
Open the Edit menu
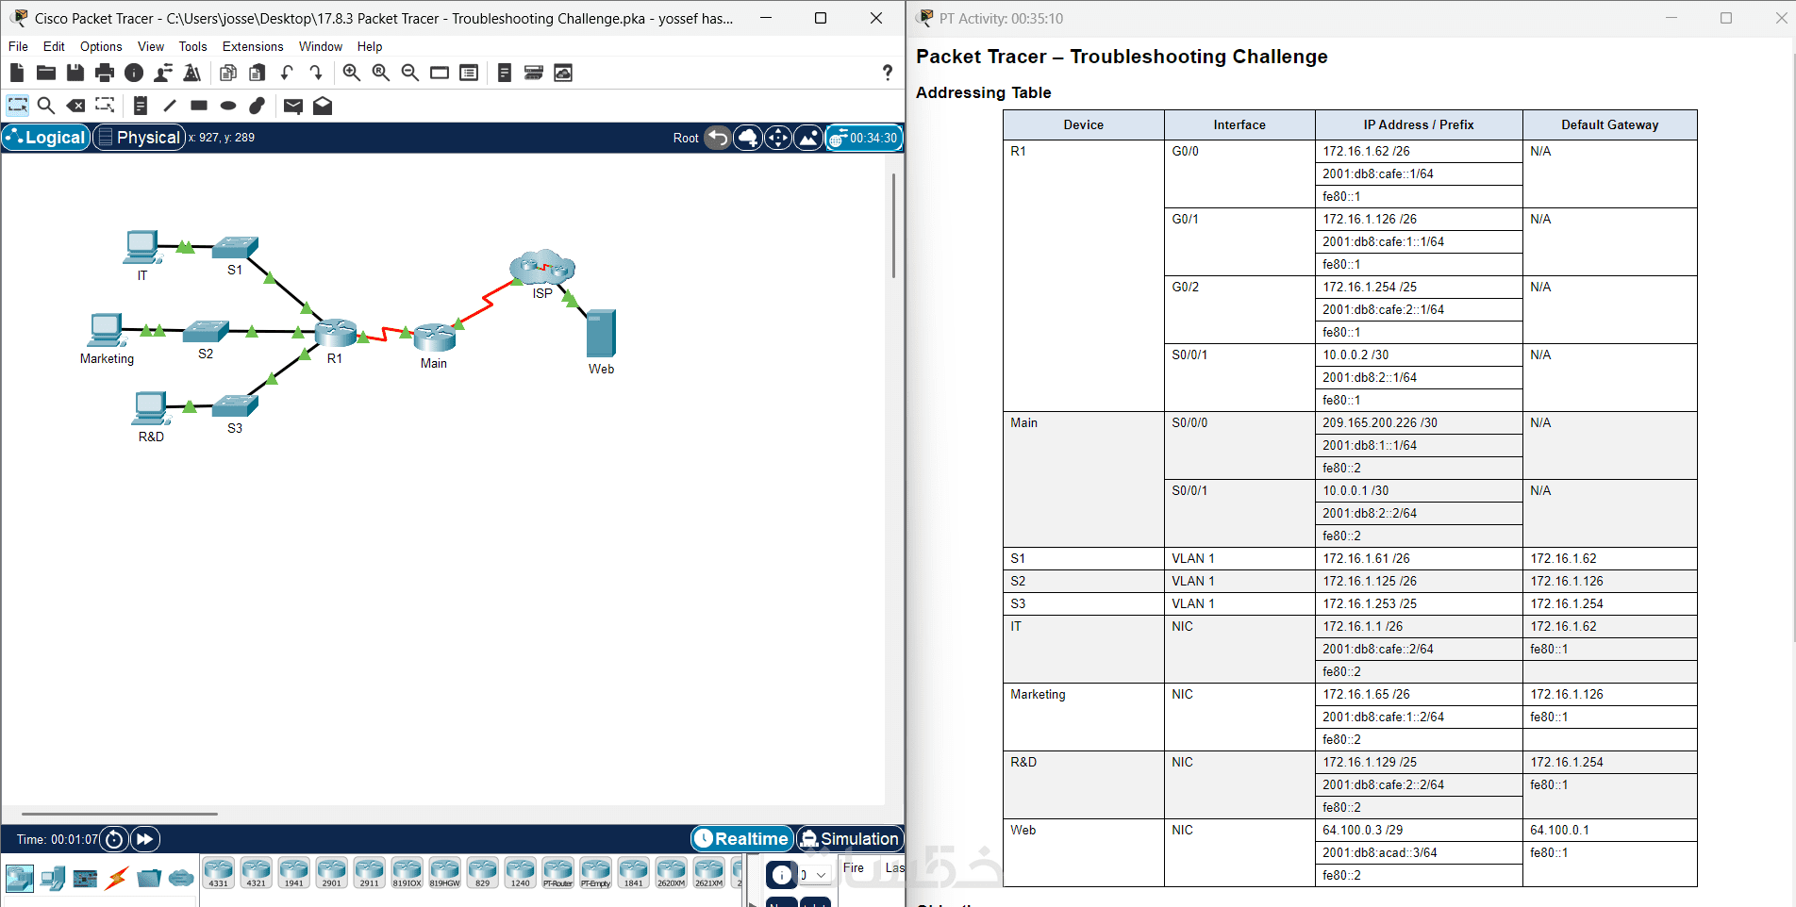pyautogui.click(x=54, y=46)
